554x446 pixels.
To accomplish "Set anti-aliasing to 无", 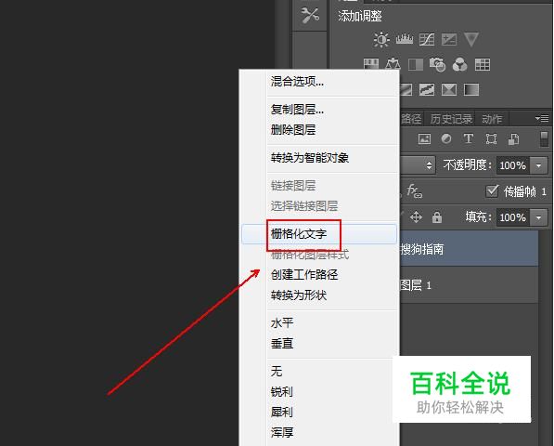I will 319,372.
